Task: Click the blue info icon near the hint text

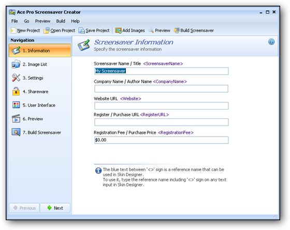Action: (x=98, y=171)
